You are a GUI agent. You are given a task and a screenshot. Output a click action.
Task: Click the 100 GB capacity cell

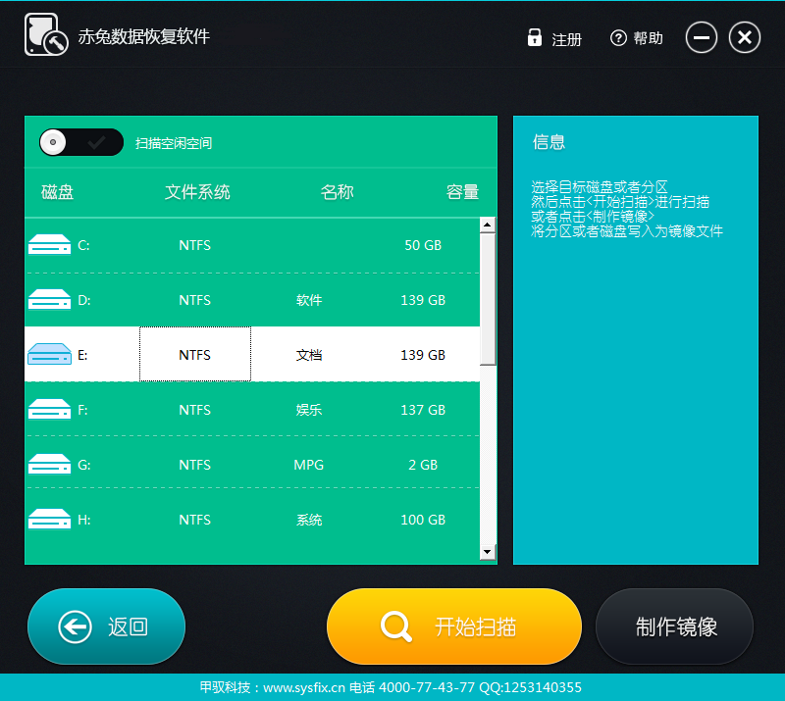click(423, 520)
